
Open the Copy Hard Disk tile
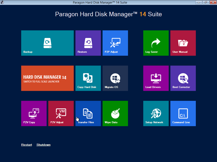tap(88, 78)
